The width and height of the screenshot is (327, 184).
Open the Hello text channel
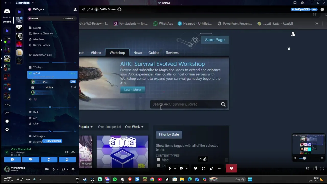pos(36,112)
